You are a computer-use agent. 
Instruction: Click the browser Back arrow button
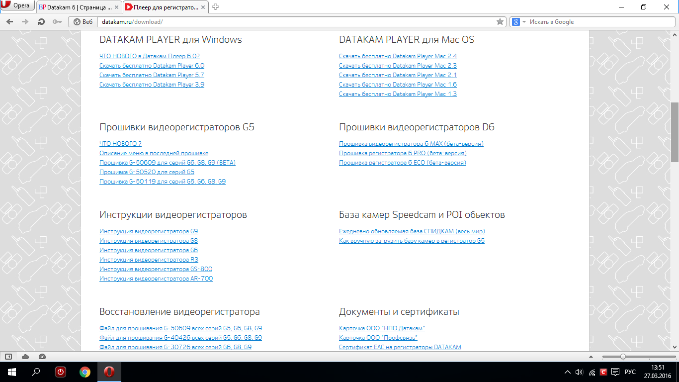[9, 22]
